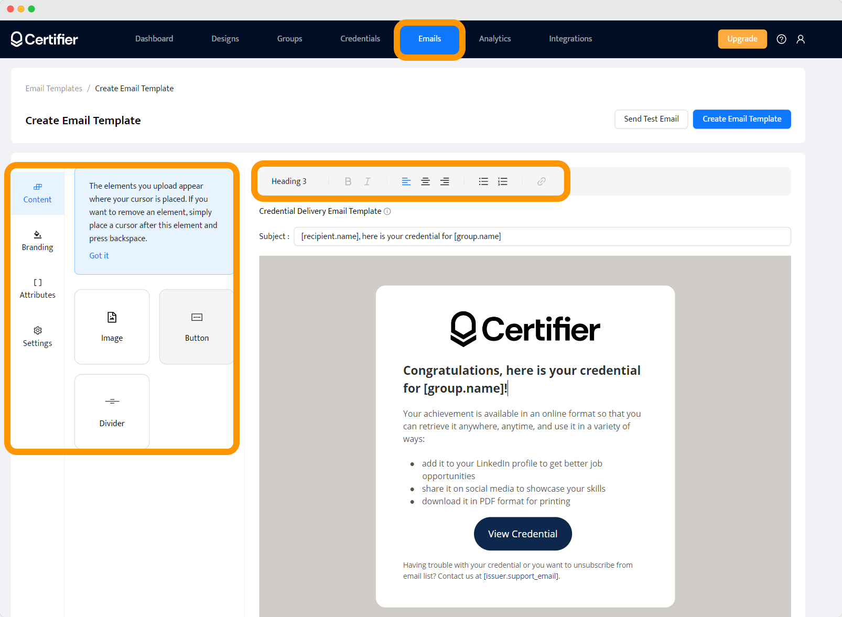Image resolution: width=842 pixels, height=617 pixels.
Task: Click the 'Having trouble with your credential' footer text
Action: coord(518,570)
